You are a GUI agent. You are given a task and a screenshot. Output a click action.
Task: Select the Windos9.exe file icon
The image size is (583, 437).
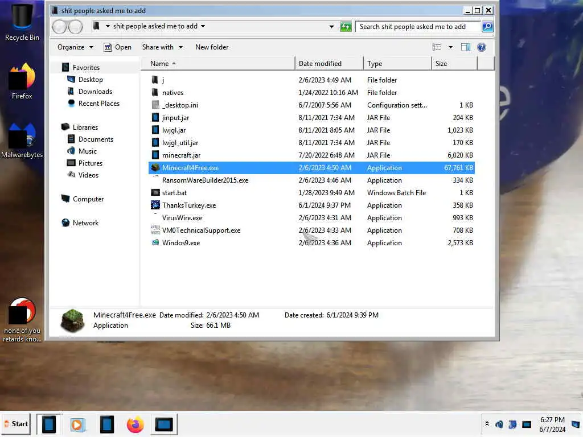point(155,242)
